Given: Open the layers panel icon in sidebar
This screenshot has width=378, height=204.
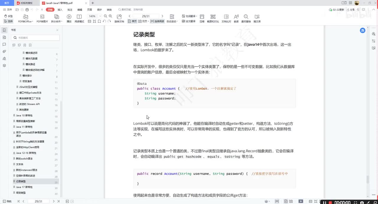Looking at the screenshot, I should click(x=4, y=65).
